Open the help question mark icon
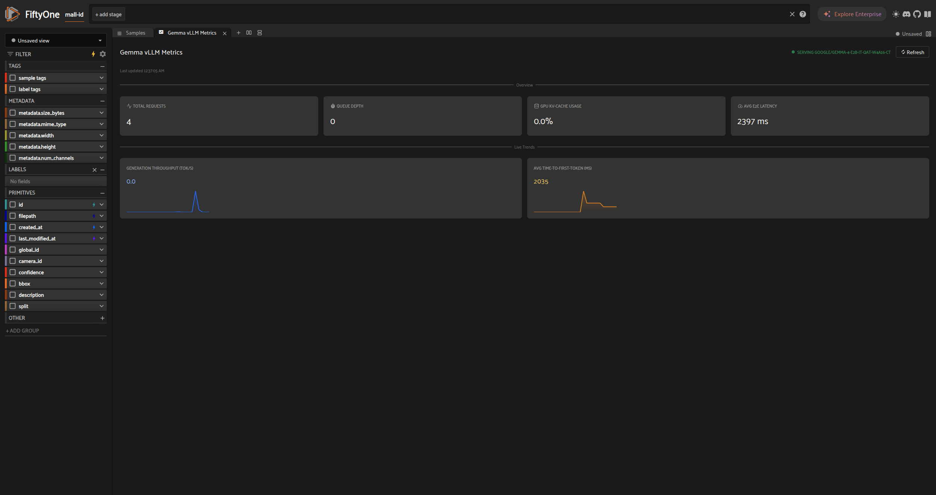 click(803, 14)
